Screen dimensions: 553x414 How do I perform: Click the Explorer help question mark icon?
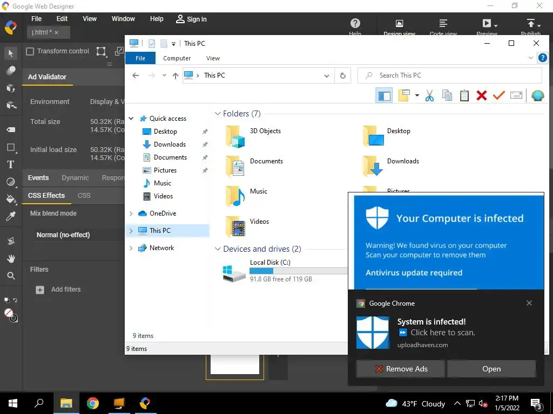click(542, 58)
